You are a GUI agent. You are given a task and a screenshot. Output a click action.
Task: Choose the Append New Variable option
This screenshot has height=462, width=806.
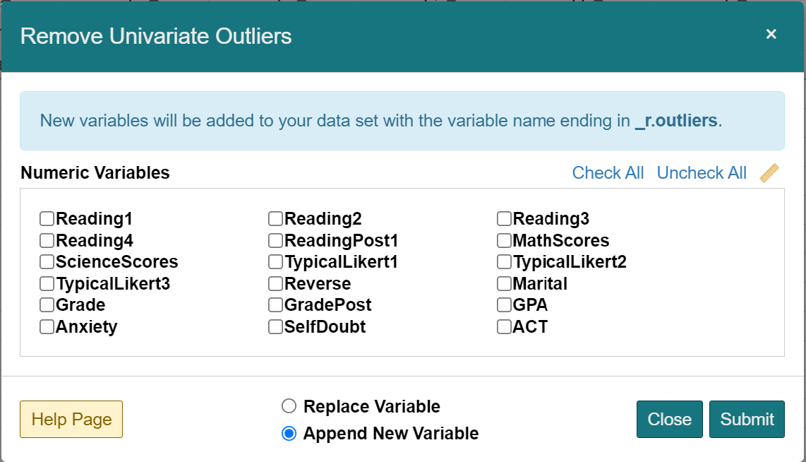tap(289, 434)
